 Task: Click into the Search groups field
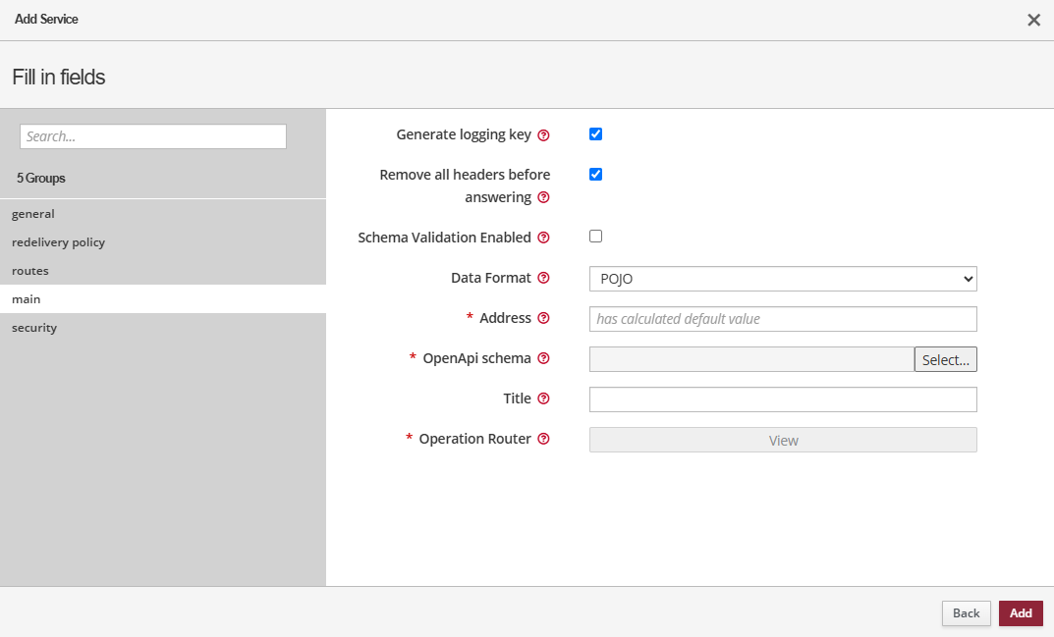point(153,136)
